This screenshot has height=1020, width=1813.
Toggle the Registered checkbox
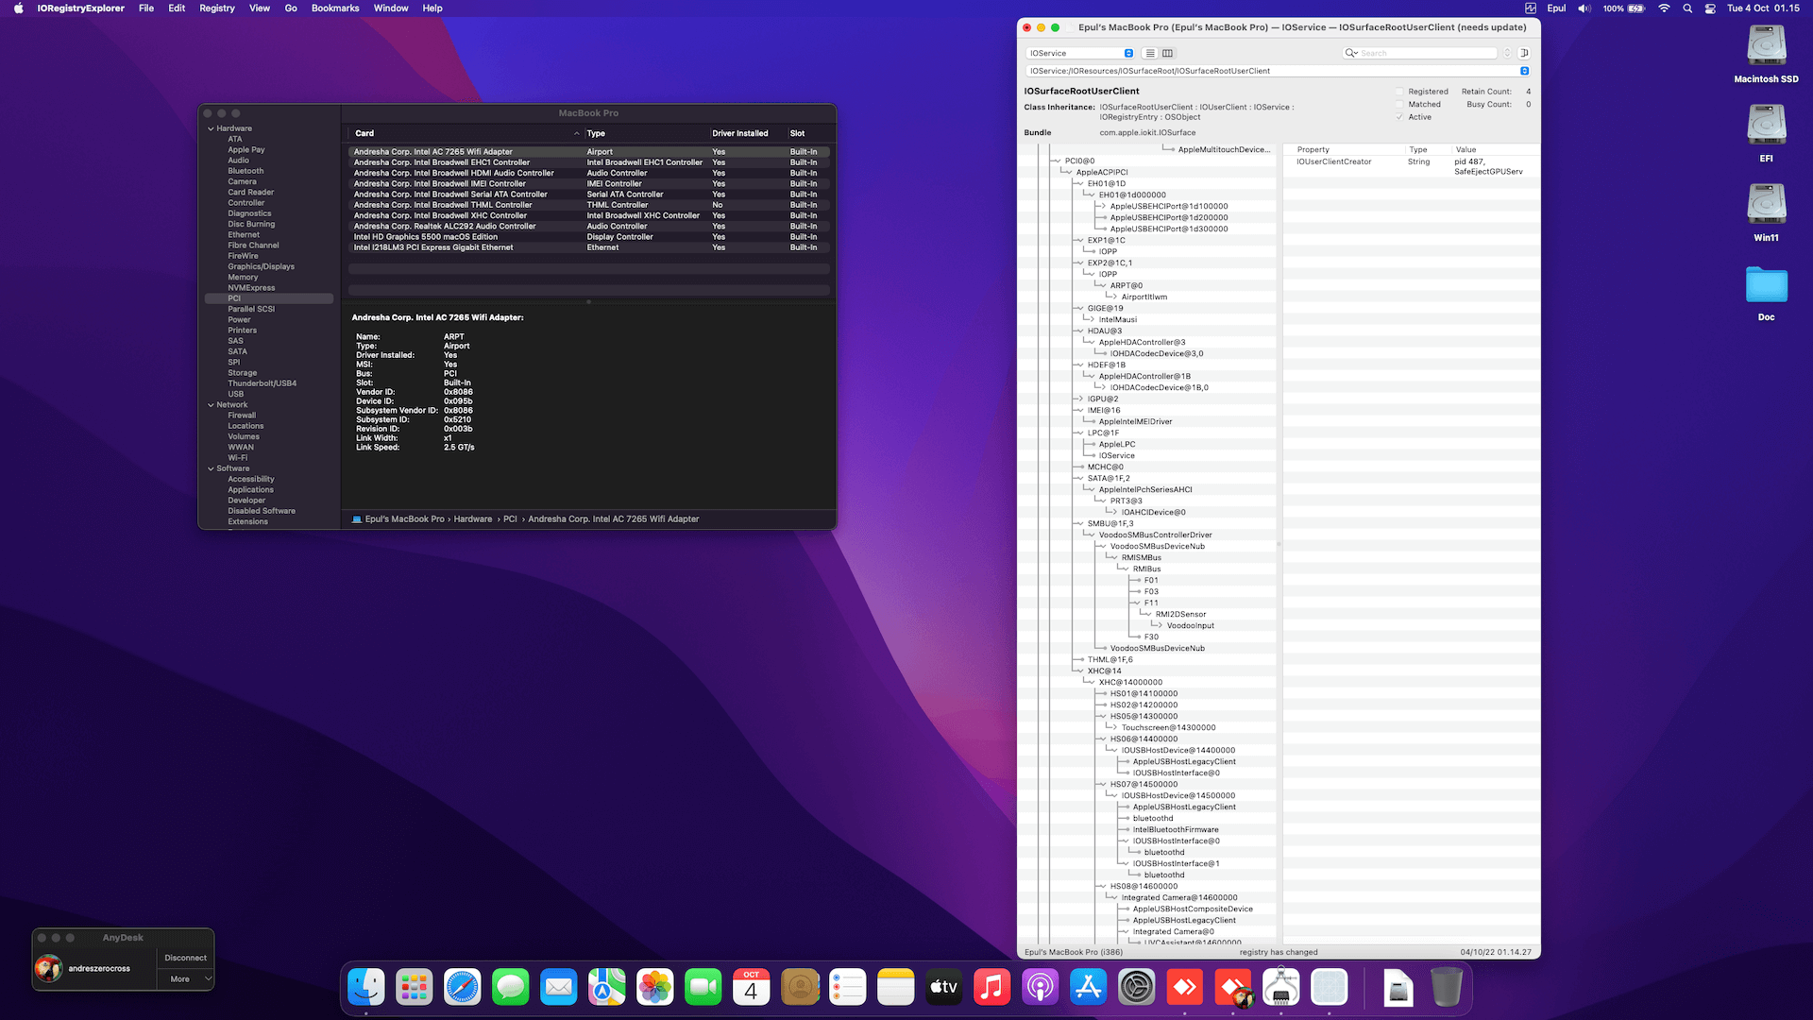point(1399,92)
